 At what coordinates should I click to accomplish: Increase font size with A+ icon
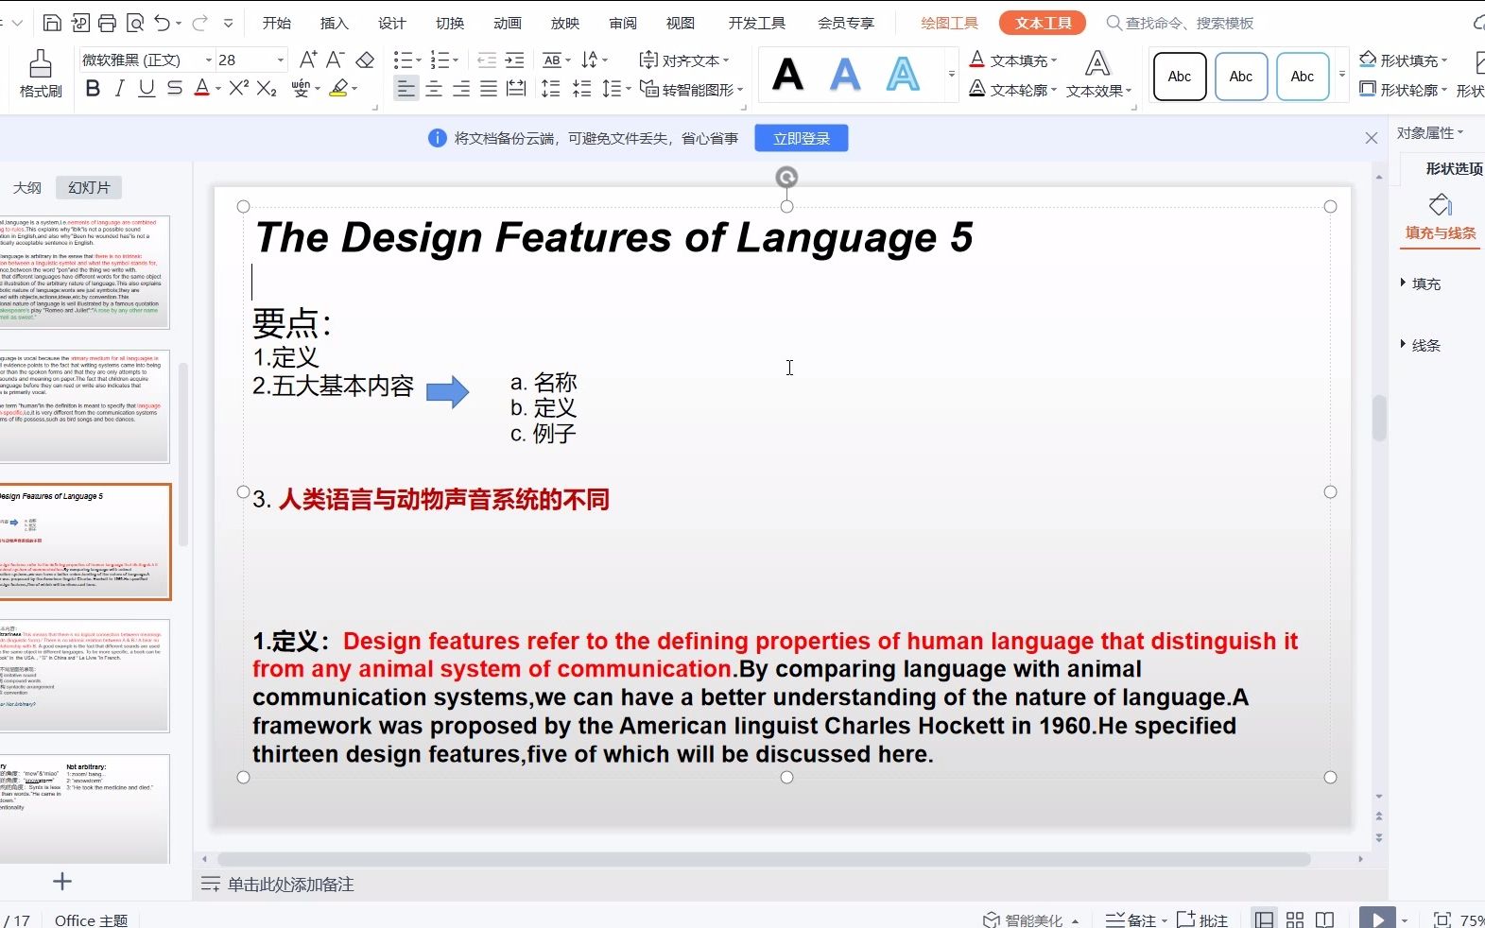[x=308, y=60]
